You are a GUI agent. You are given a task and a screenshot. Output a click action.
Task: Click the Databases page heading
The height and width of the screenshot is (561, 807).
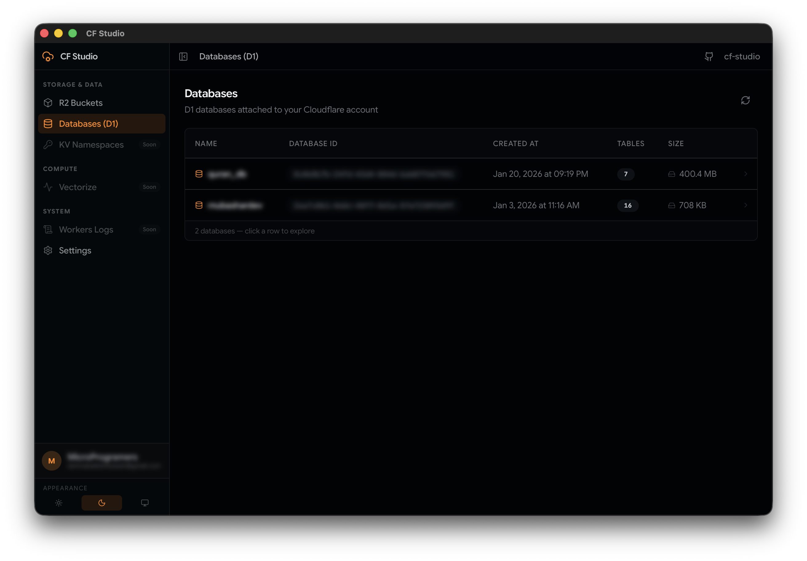[211, 94]
